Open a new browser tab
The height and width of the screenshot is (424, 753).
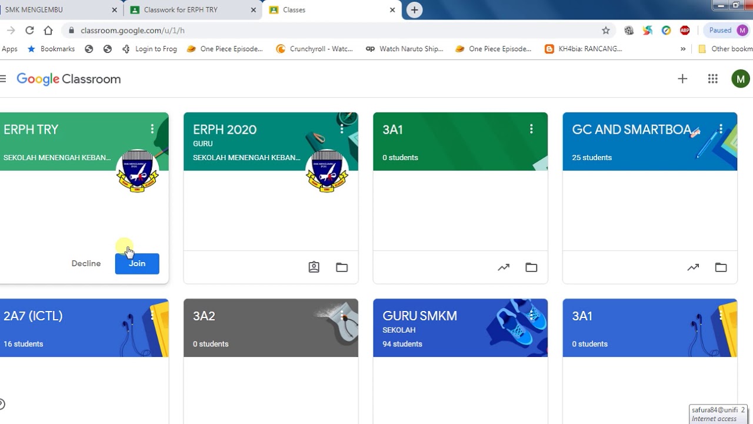[x=415, y=10]
